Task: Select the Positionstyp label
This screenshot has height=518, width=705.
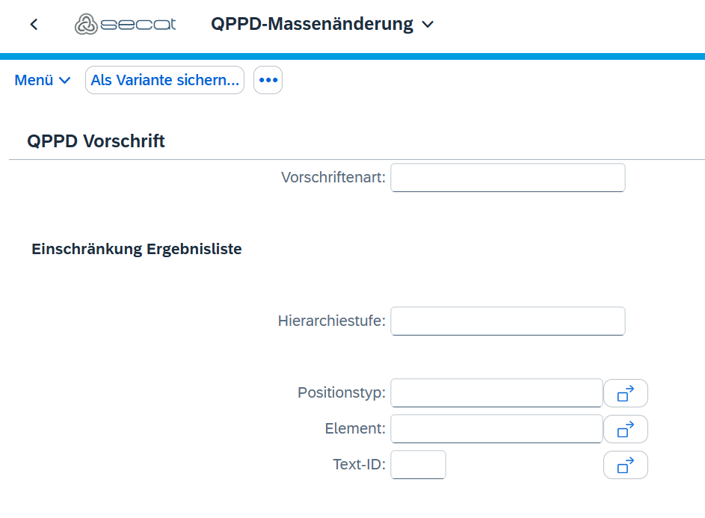Action: [x=341, y=393]
